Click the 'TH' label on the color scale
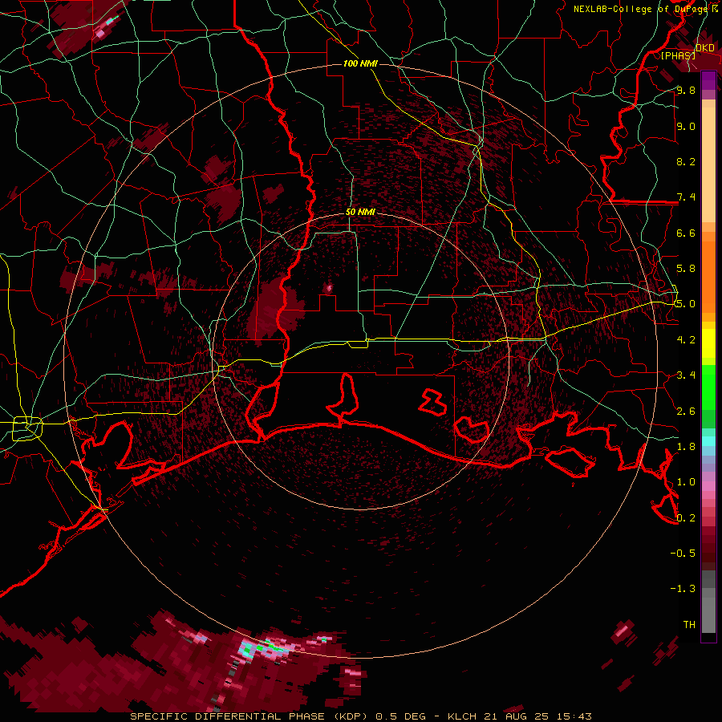 point(689,625)
